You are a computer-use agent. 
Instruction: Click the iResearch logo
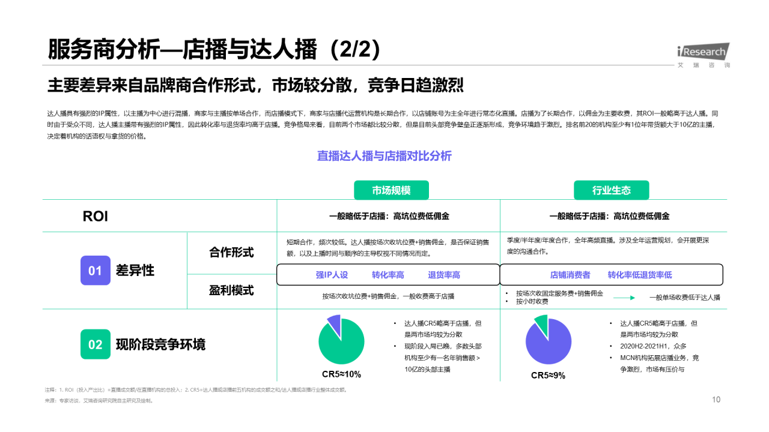(703, 55)
